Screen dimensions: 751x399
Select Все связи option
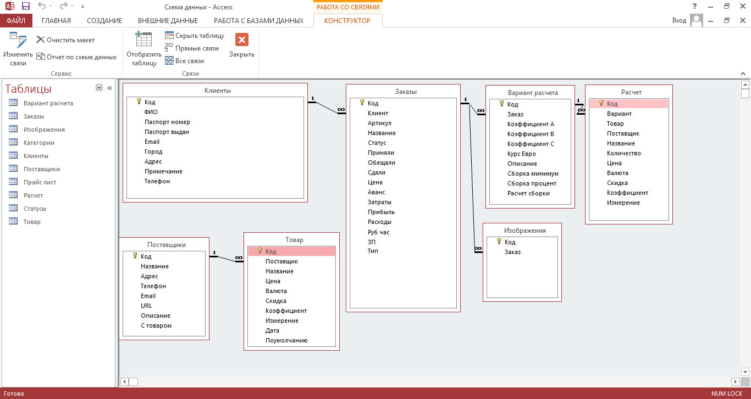point(185,61)
